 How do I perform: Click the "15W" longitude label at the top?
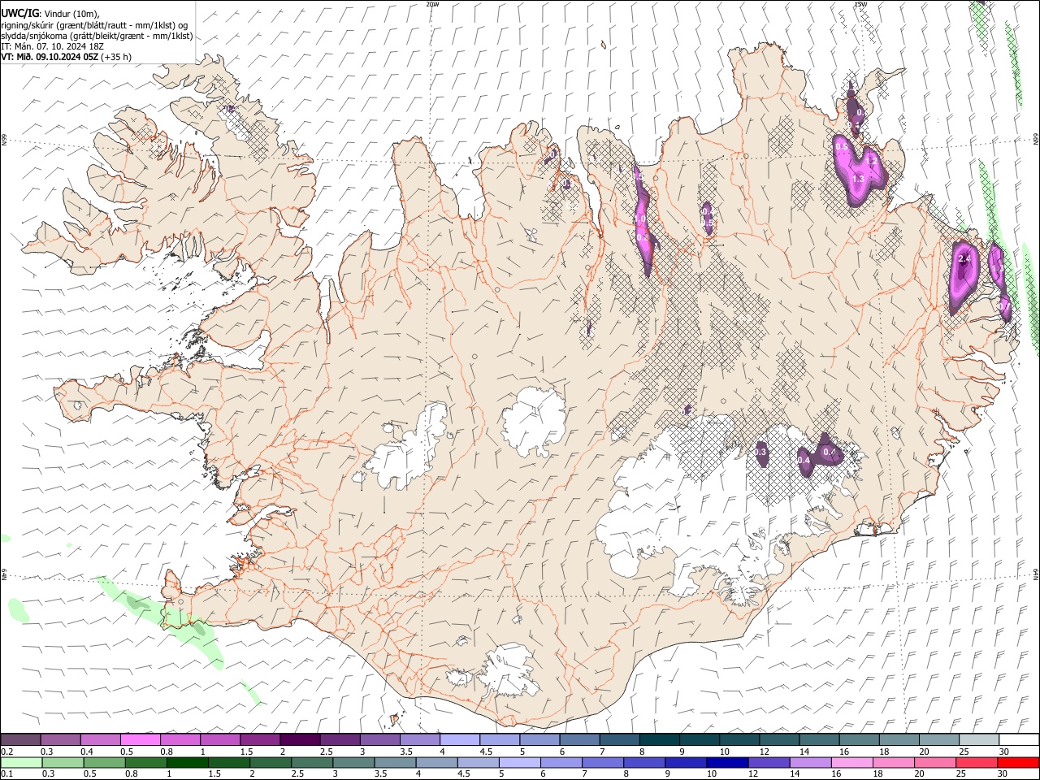click(860, 4)
